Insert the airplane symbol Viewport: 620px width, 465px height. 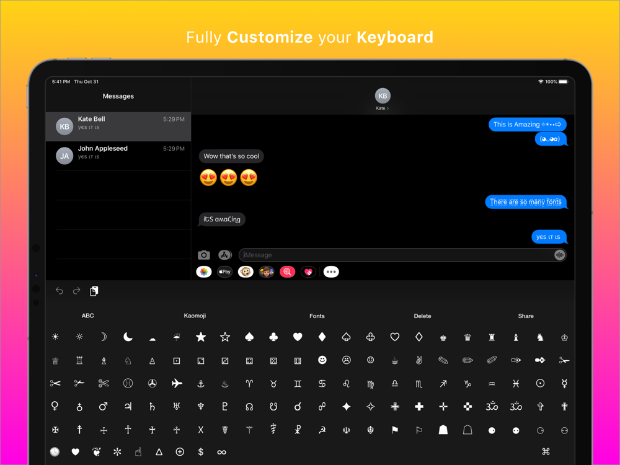(x=177, y=383)
